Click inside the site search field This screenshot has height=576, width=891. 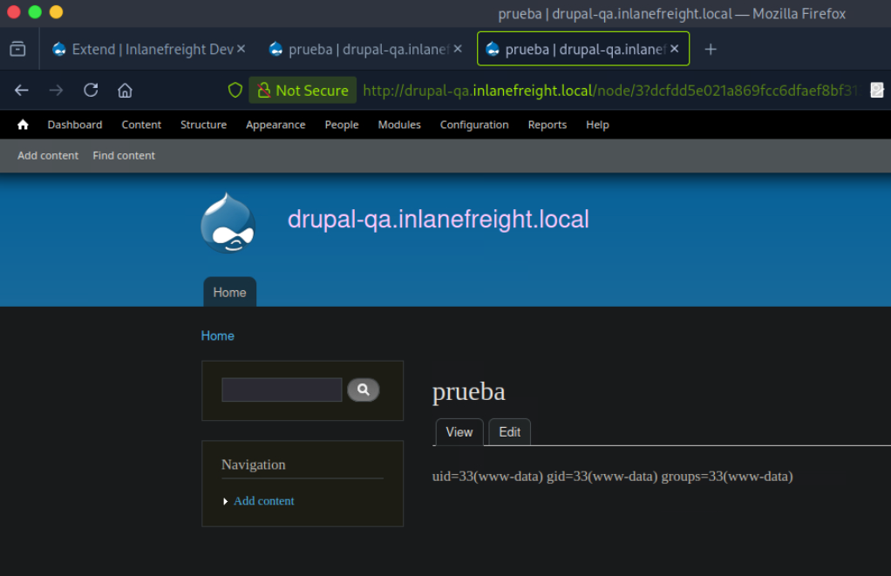pos(282,390)
